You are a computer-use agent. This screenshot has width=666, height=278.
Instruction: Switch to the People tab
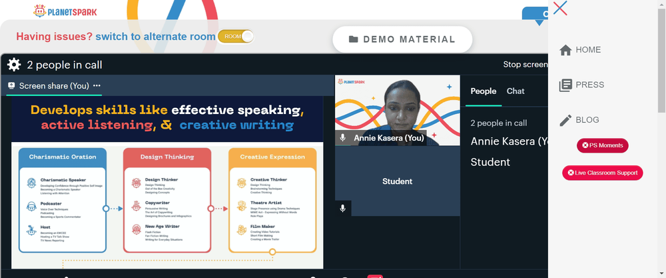click(484, 91)
